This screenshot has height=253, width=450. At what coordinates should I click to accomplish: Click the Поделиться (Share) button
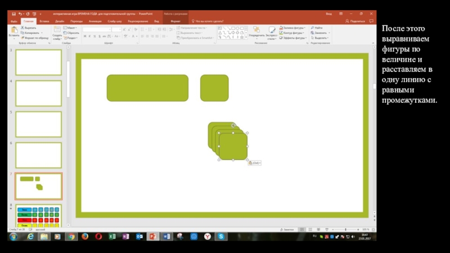click(x=355, y=21)
